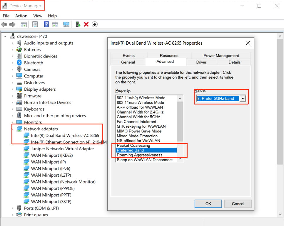Click the Batteries category icon
Image resolution: width=284 pixels, height=226 pixels.
coord(19,49)
